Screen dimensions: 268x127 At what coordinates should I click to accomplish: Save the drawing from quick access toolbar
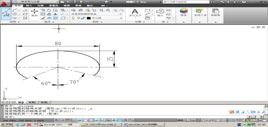tap(75, 2)
